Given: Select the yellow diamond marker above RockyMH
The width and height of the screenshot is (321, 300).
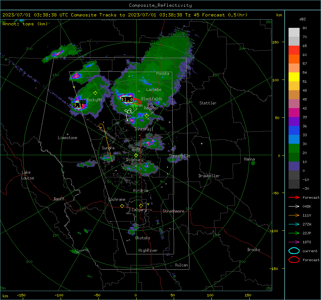Looking at the screenshot, I should [x=95, y=93].
